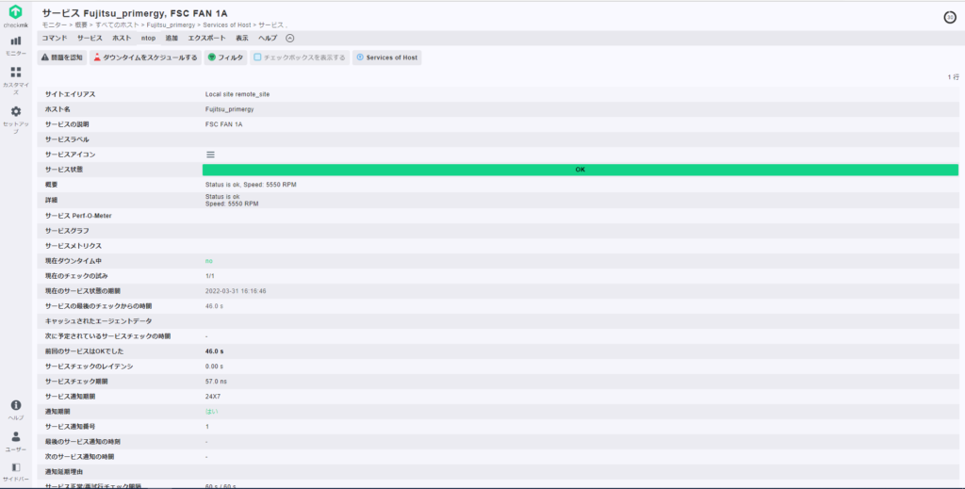Toggle the サイドバー icon

click(x=15, y=467)
